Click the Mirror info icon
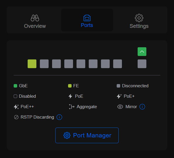The image size is (174, 158). coord(142,107)
